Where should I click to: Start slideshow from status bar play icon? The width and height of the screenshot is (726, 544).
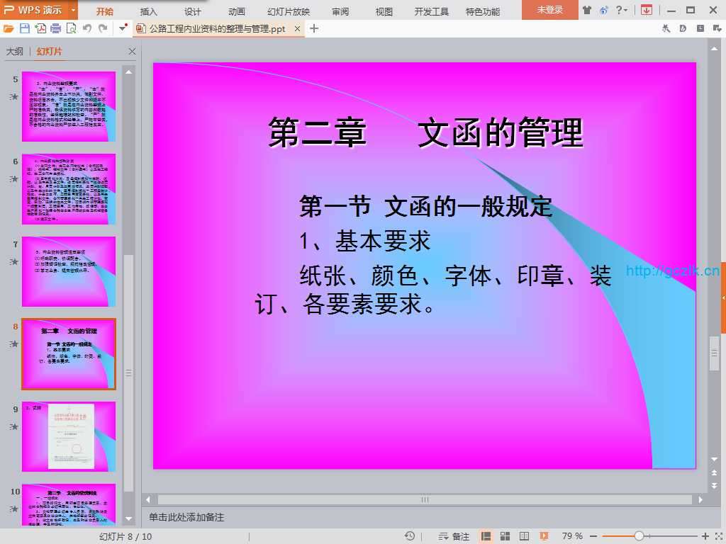[x=544, y=536]
